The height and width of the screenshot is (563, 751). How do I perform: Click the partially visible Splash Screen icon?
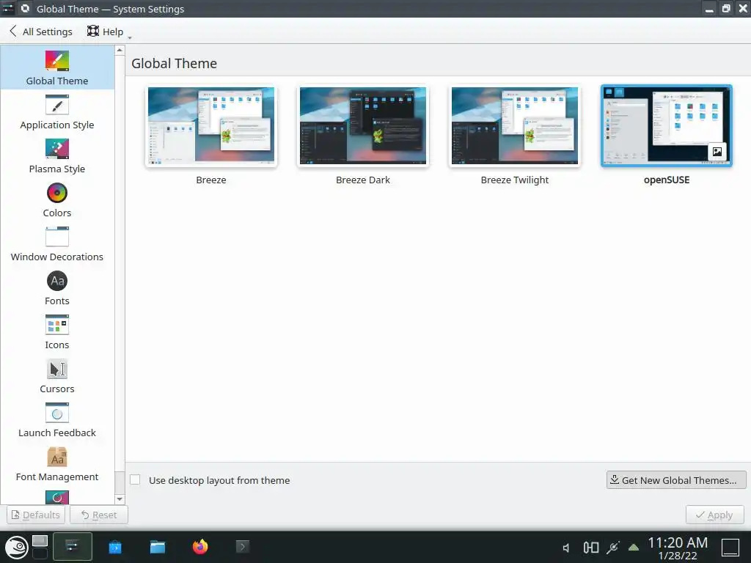pos(57,497)
